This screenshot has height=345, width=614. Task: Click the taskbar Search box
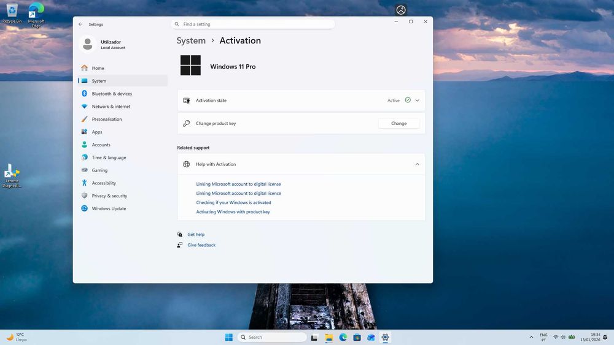tap(272, 337)
